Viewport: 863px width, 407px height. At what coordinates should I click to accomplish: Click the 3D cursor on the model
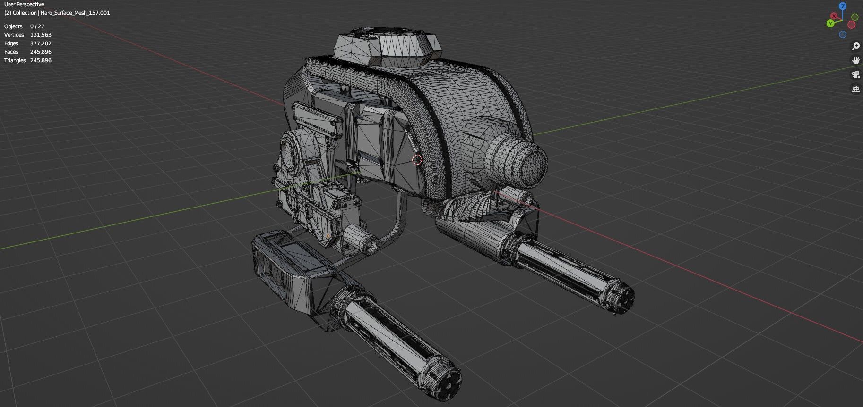pyautogui.click(x=417, y=159)
